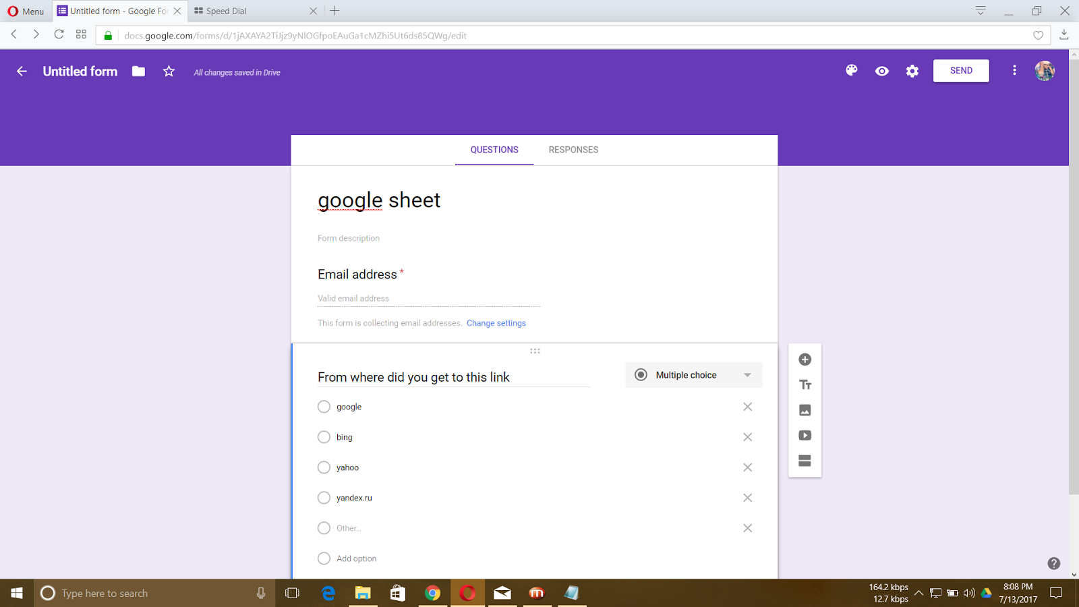
Task: Preview the form with eye icon
Action: [882, 71]
